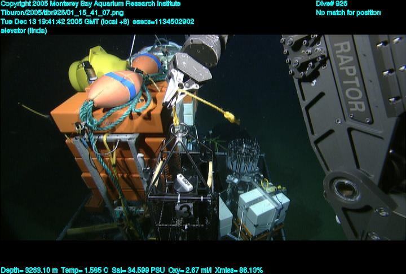Click the Monterey Bay Aquarium copyright text
406x274 pixels.
91,4
